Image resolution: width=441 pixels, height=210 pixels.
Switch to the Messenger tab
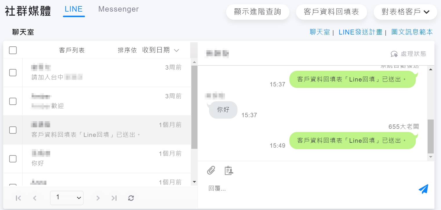coord(119,9)
